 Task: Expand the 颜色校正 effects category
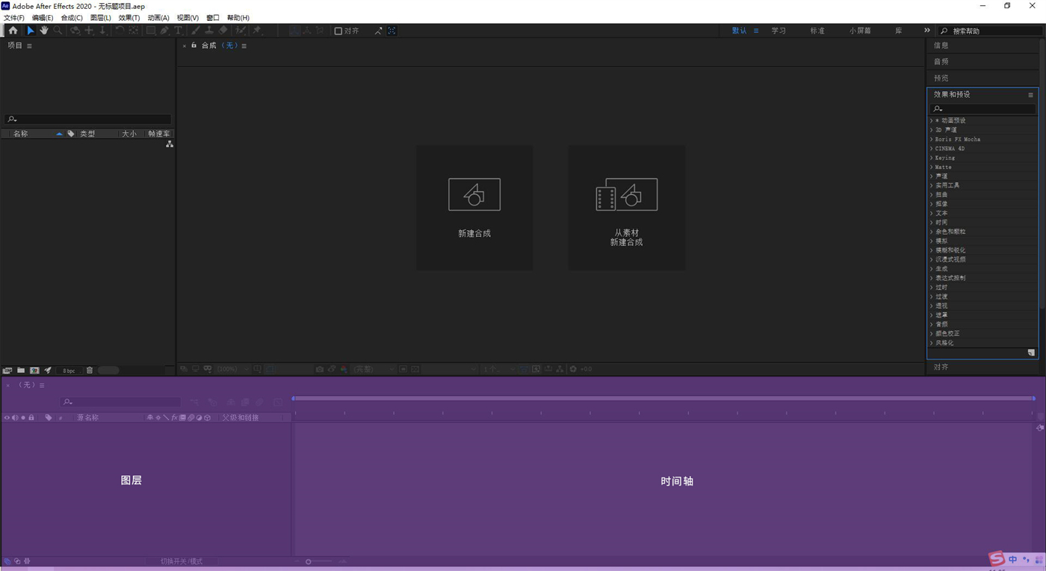[x=931, y=333]
